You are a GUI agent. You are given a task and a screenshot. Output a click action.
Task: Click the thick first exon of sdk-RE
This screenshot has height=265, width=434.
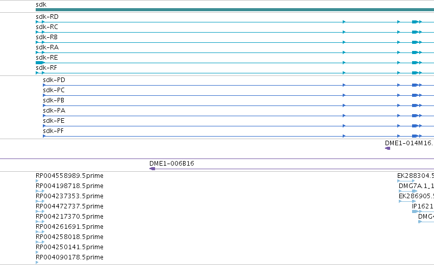pyautogui.click(x=40, y=63)
